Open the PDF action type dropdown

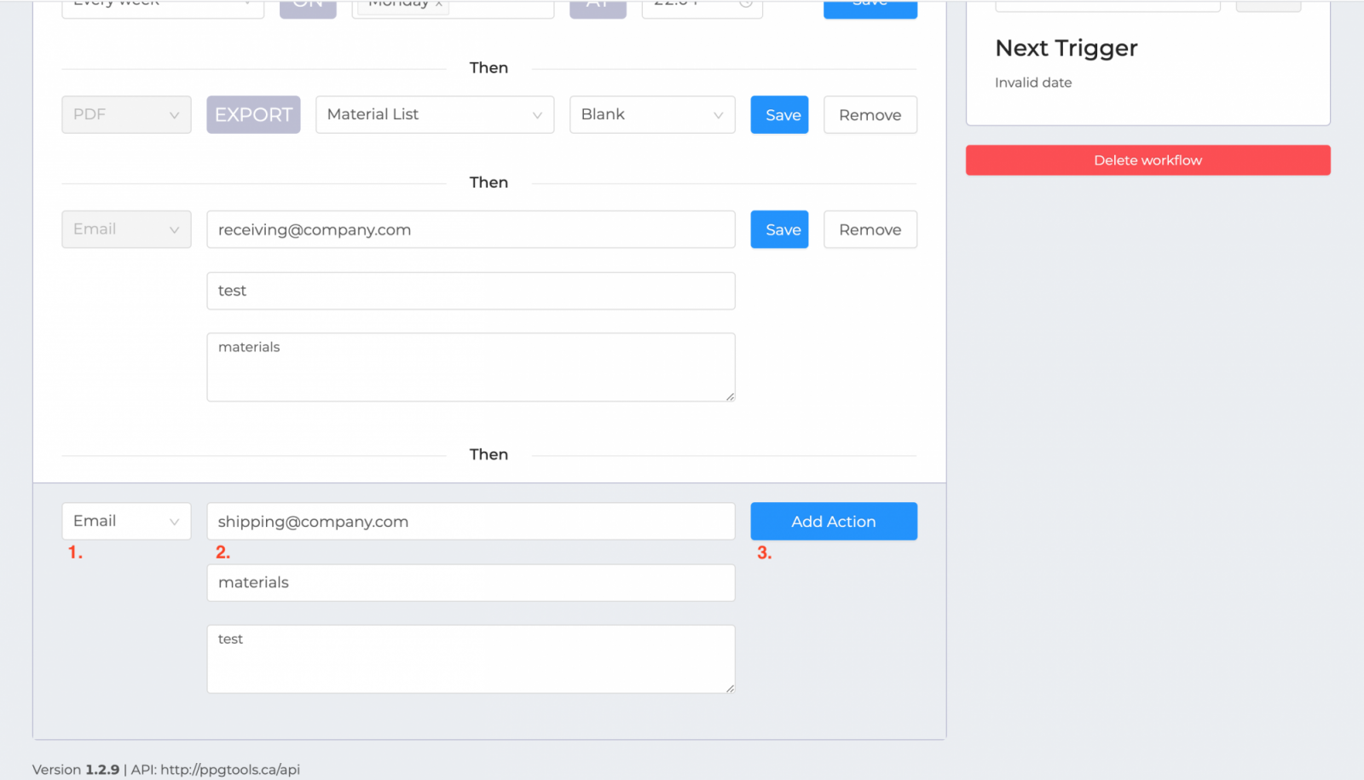coord(126,114)
